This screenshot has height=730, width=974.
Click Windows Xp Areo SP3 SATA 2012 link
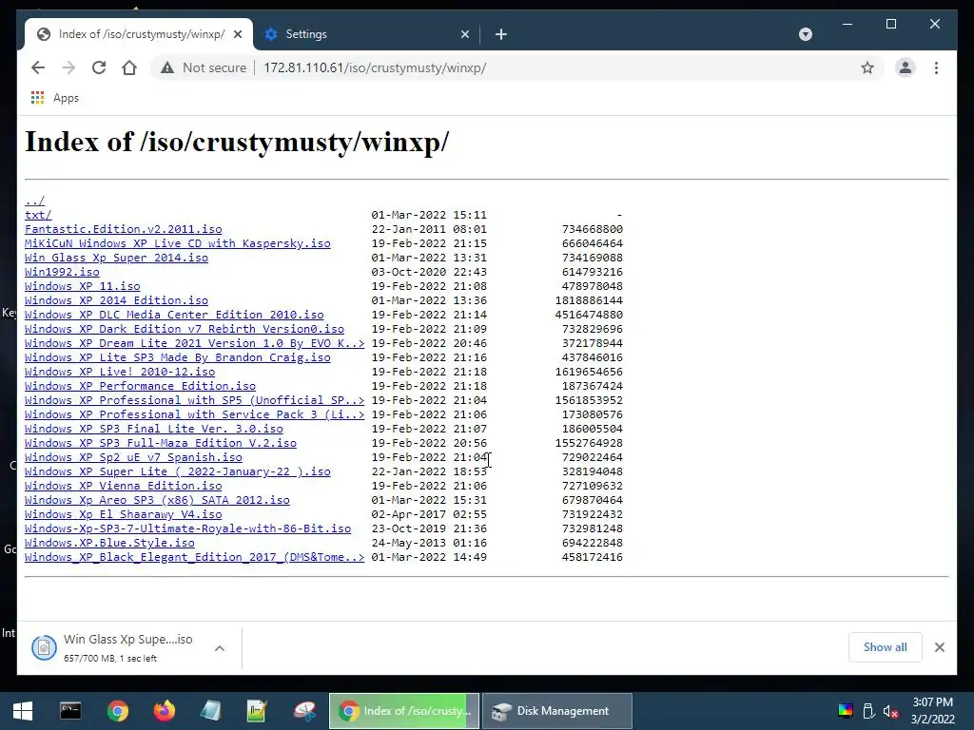pyautogui.click(x=157, y=500)
